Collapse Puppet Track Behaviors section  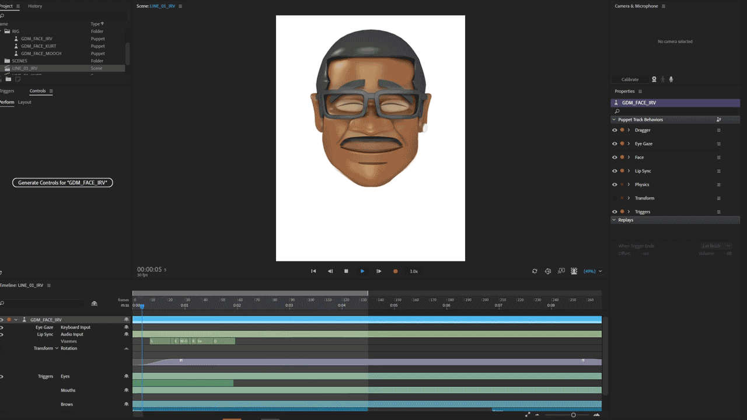point(614,120)
